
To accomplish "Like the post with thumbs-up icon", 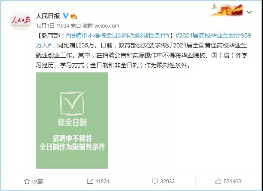I will point(218,182).
